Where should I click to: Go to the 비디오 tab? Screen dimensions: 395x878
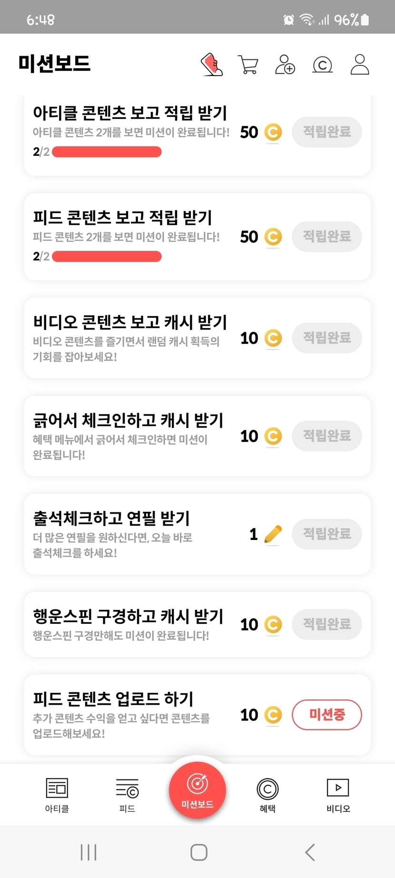coord(338,795)
